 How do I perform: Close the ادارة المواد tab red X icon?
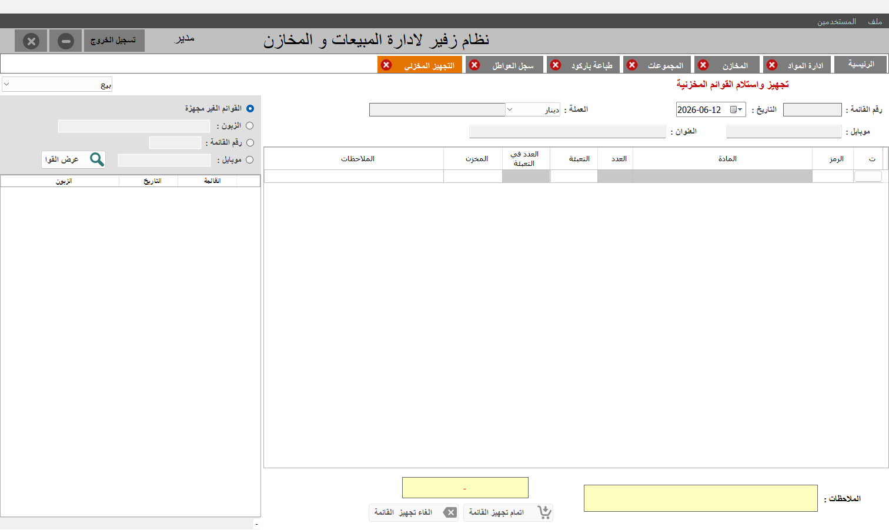pos(772,65)
